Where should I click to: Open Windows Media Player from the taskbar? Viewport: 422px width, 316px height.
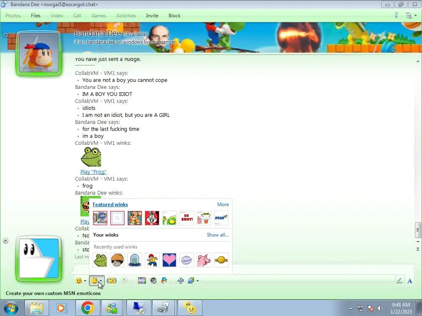click(62, 308)
